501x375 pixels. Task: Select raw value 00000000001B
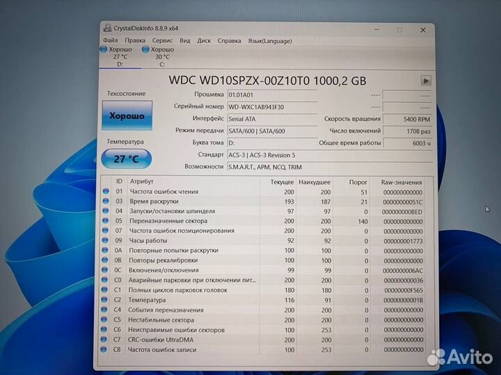pyautogui.click(x=403, y=301)
